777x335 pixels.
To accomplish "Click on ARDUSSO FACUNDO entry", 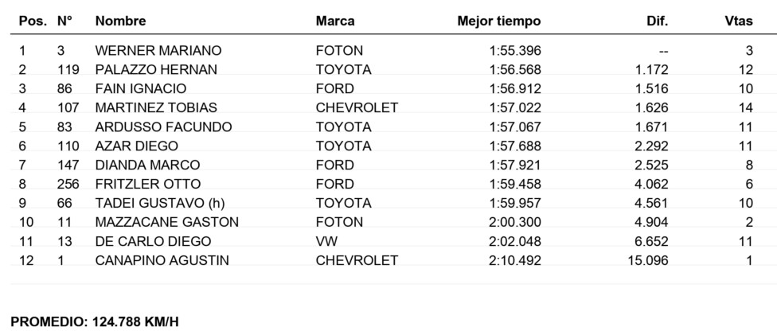I will 163,127.
